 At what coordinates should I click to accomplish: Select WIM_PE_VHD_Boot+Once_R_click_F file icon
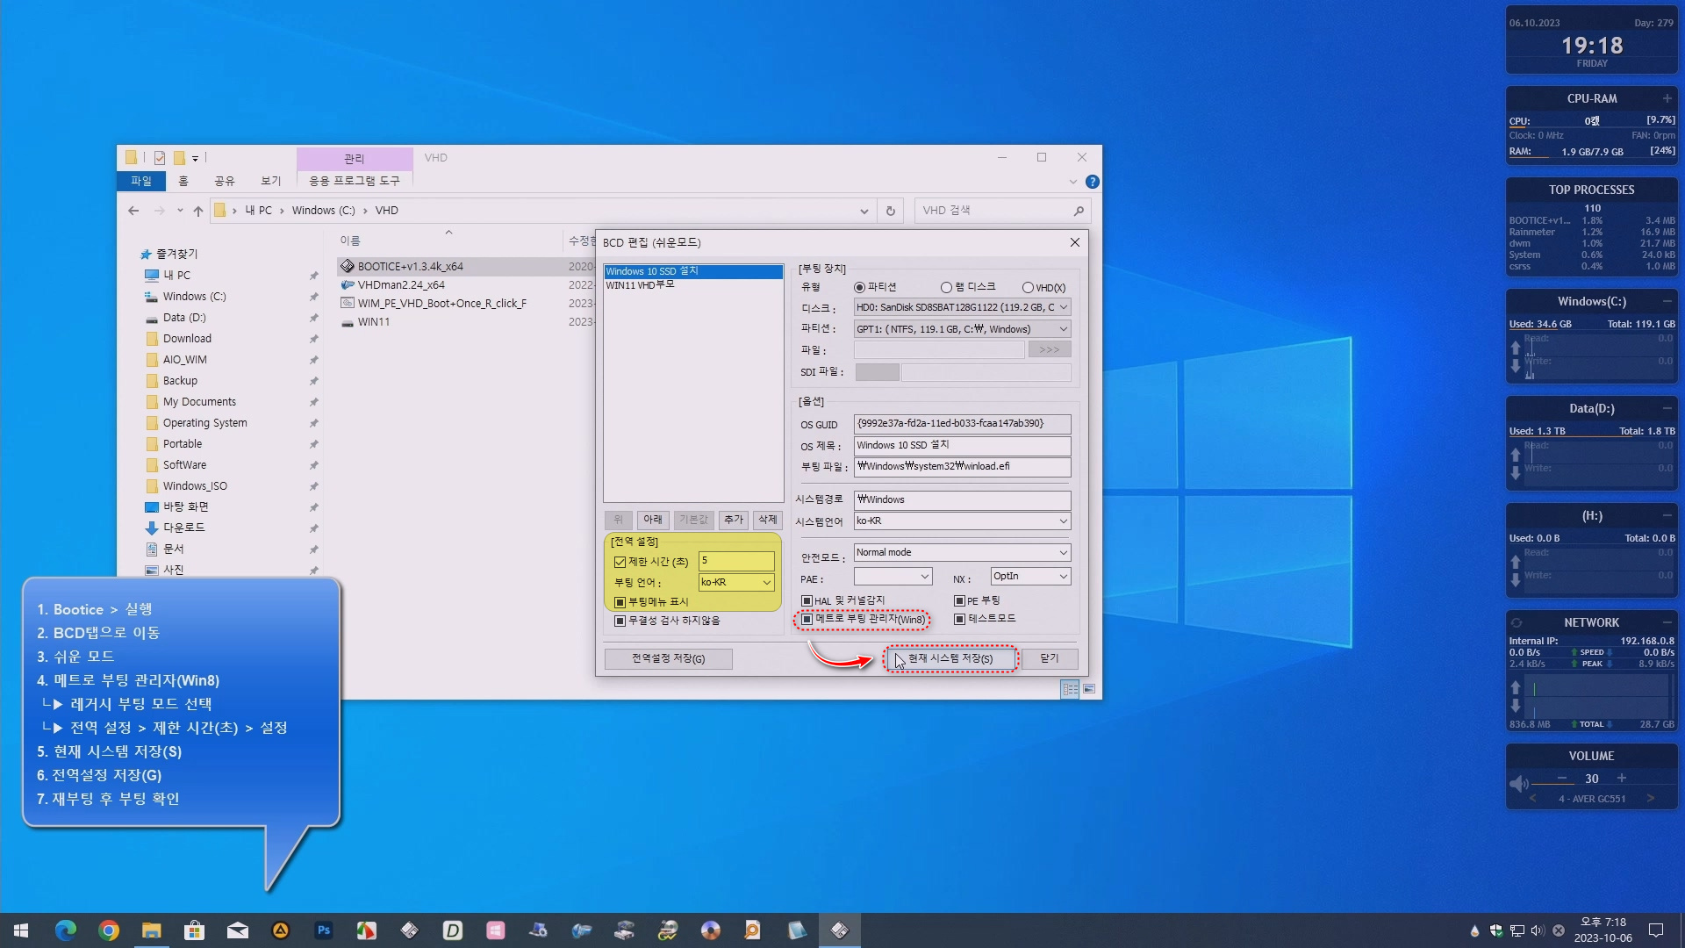point(348,303)
